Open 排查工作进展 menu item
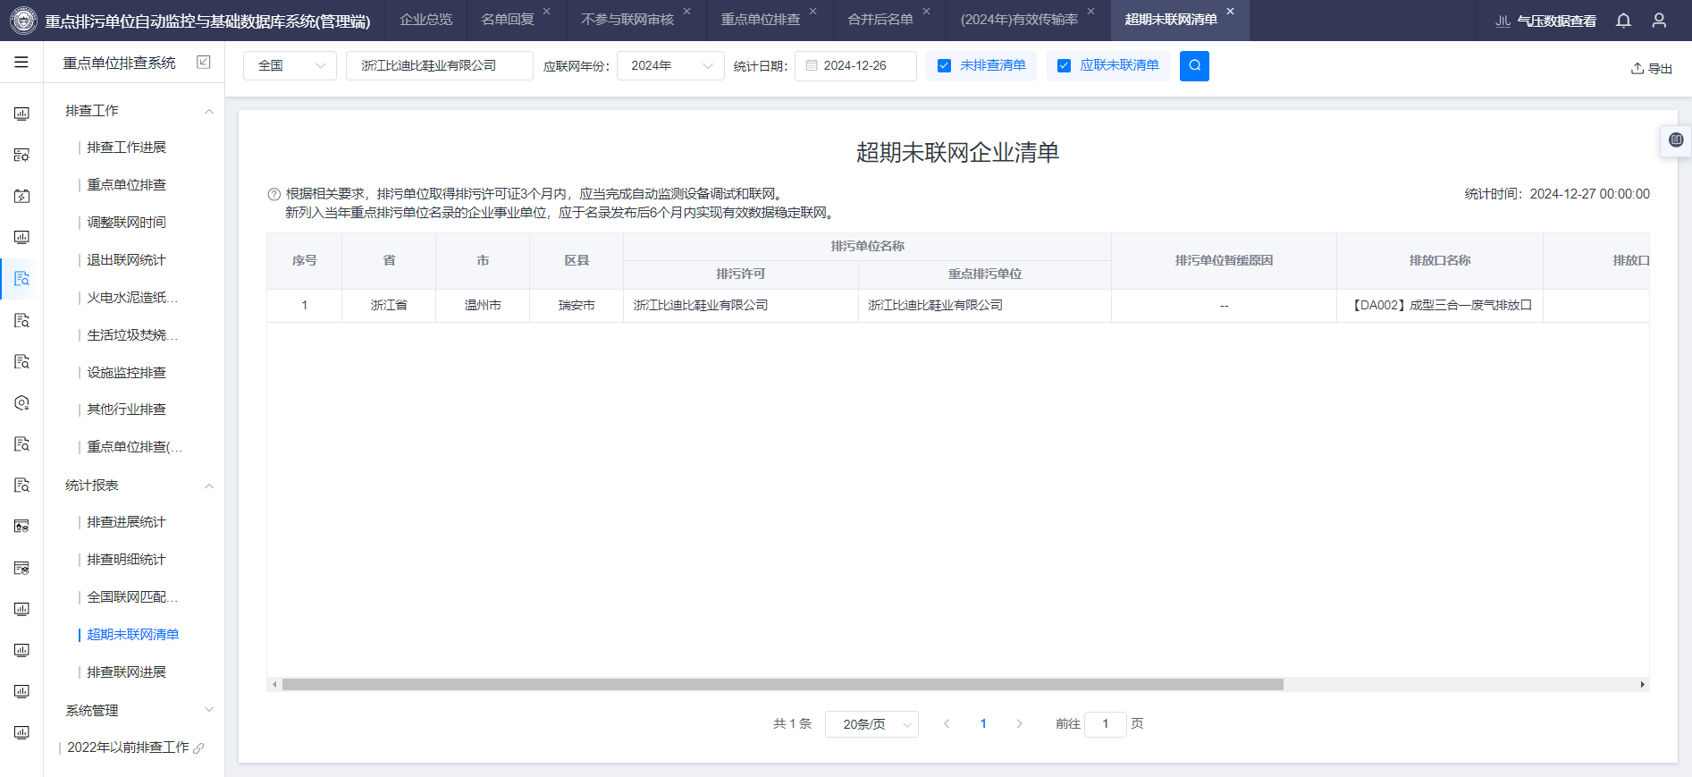This screenshot has width=1692, height=777. tap(126, 148)
